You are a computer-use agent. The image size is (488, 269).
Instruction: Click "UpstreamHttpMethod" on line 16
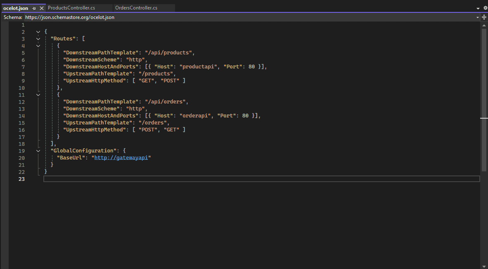pyautogui.click(x=95, y=130)
